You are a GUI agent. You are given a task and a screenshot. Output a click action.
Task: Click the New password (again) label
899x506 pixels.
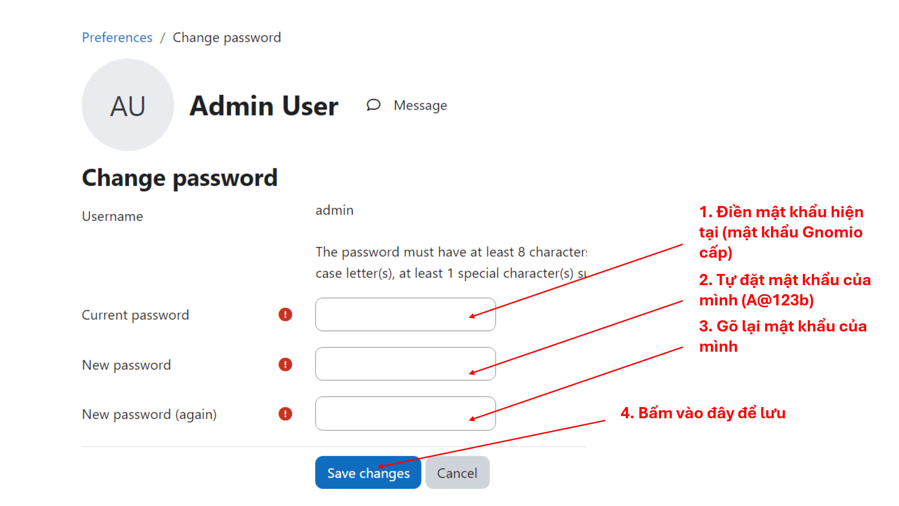click(149, 414)
